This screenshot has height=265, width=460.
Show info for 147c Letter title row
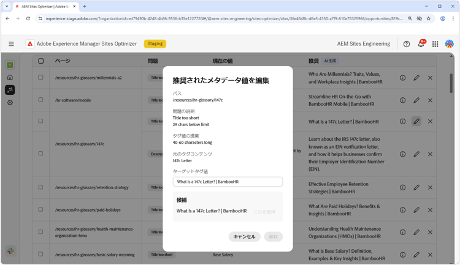pyautogui.click(x=402, y=121)
